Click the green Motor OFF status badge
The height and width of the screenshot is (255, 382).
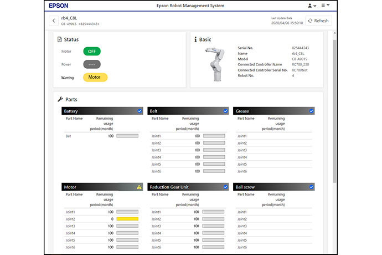click(x=92, y=51)
